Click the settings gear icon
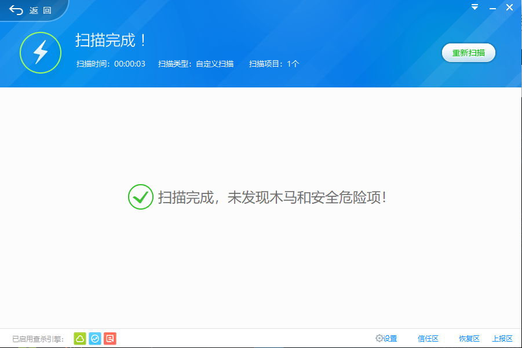Image resolution: width=522 pixels, height=348 pixels. click(x=379, y=338)
